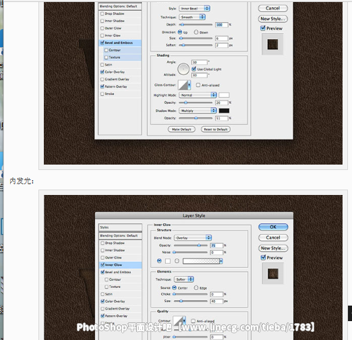This screenshot has height=340, width=352.
Task: Click the Reset to Default button
Action: (x=216, y=130)
